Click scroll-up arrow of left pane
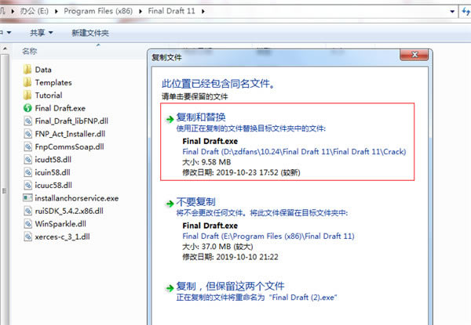The height and width of the screenshot is (325, 471). pos(5,49)
